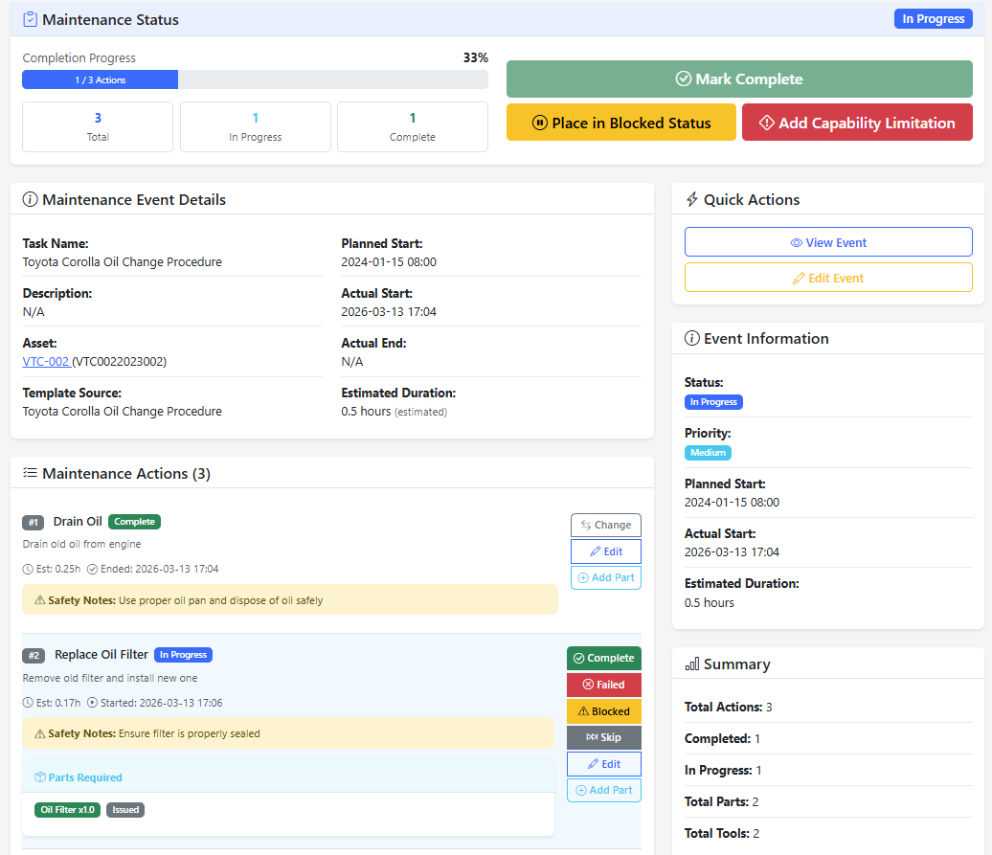Screen dimensions: 992x855
Task: Click the Medium priority badge
Action: tap(708, 453)
